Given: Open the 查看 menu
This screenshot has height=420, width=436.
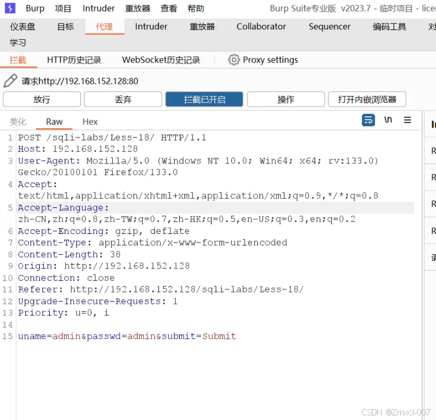Looking at the screenshot, I should point(169,8).
